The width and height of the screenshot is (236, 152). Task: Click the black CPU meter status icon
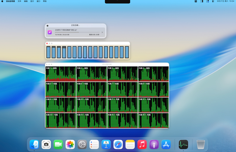click(202, 1)
